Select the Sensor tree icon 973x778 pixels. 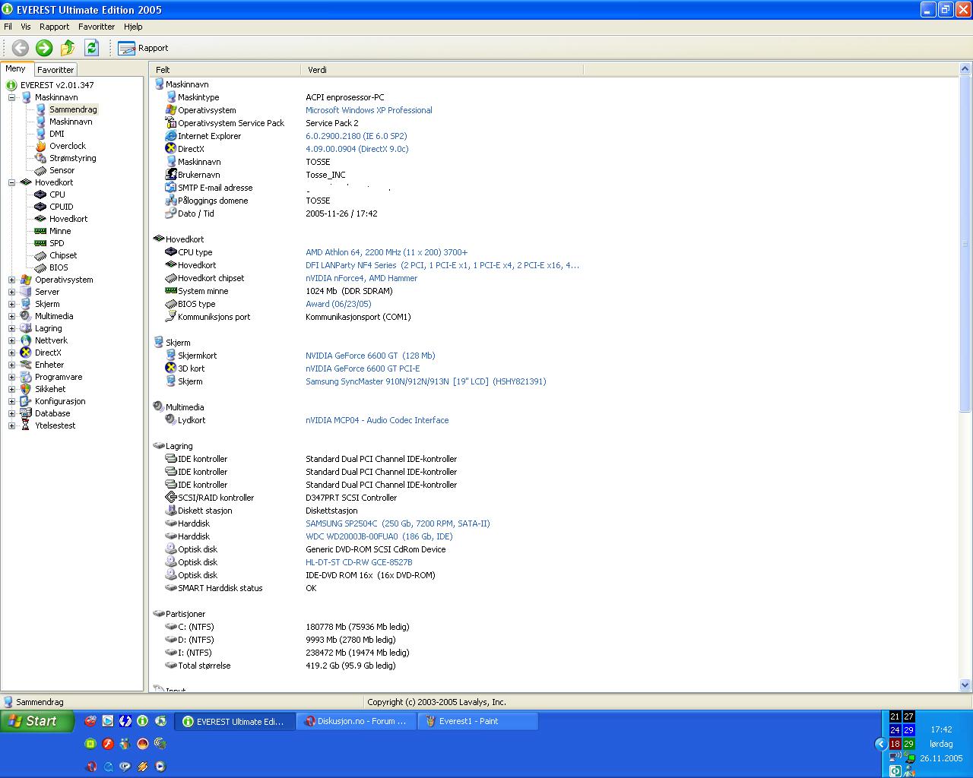coord(41,170)
